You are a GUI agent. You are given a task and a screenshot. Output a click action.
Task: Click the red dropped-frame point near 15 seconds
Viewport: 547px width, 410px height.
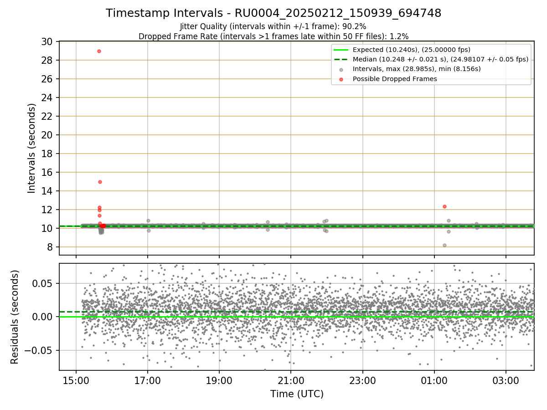100,182
